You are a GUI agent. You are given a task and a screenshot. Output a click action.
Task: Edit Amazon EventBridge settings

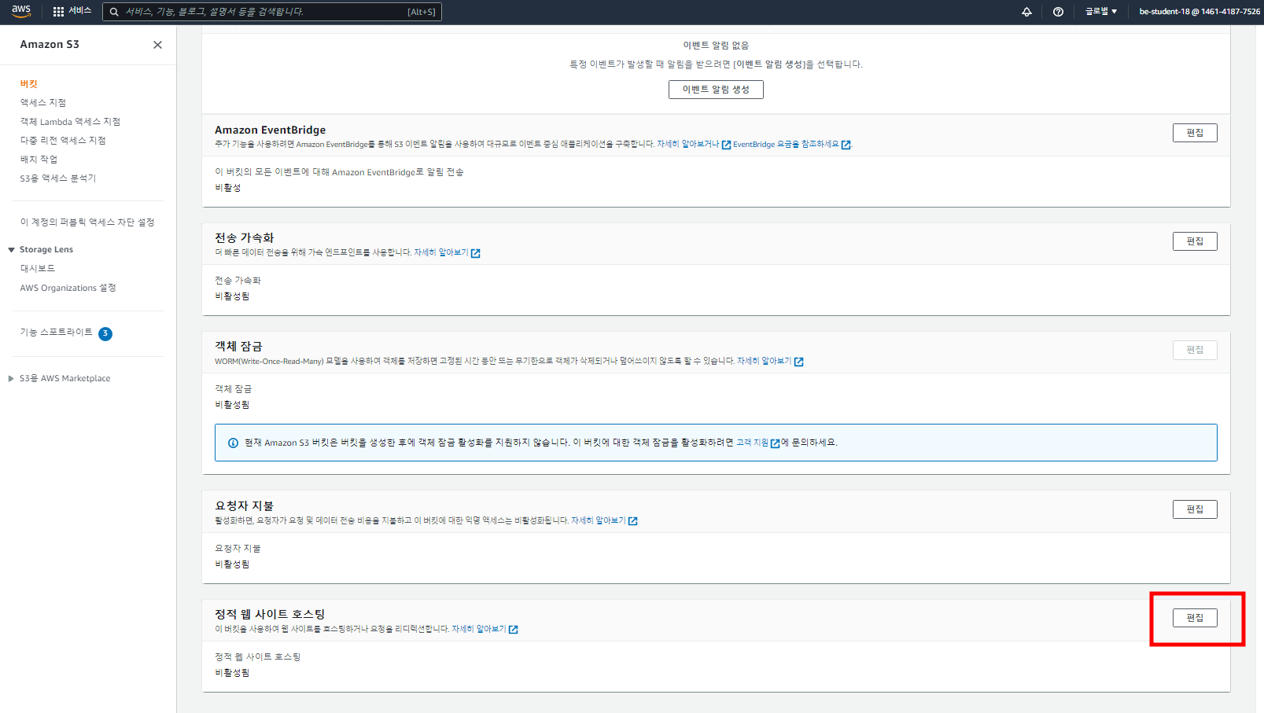tap(1195, 133)
